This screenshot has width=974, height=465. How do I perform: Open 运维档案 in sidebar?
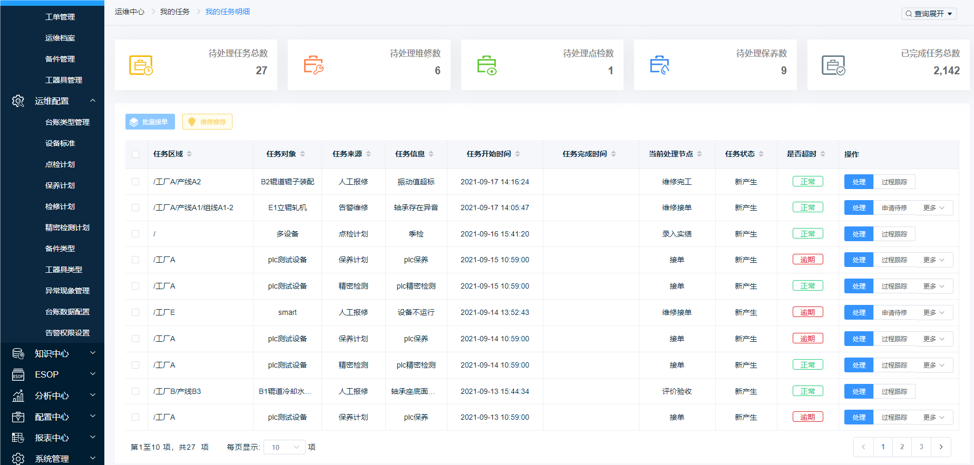click(60, 38)
